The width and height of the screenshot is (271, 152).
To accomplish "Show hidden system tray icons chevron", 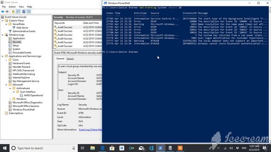I will (218, 148).
